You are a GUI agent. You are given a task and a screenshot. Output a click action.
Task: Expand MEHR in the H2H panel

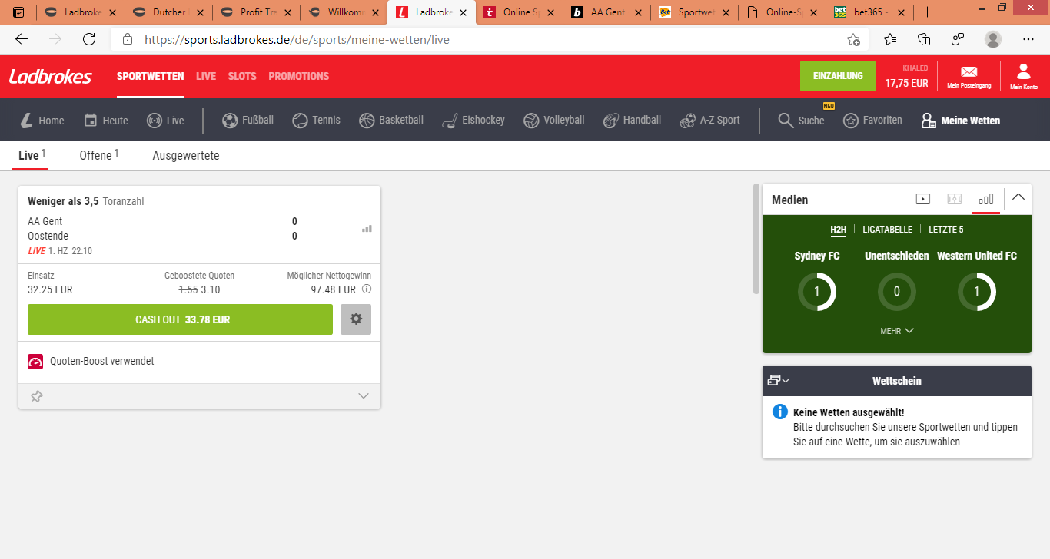click(x=897, y=331)
